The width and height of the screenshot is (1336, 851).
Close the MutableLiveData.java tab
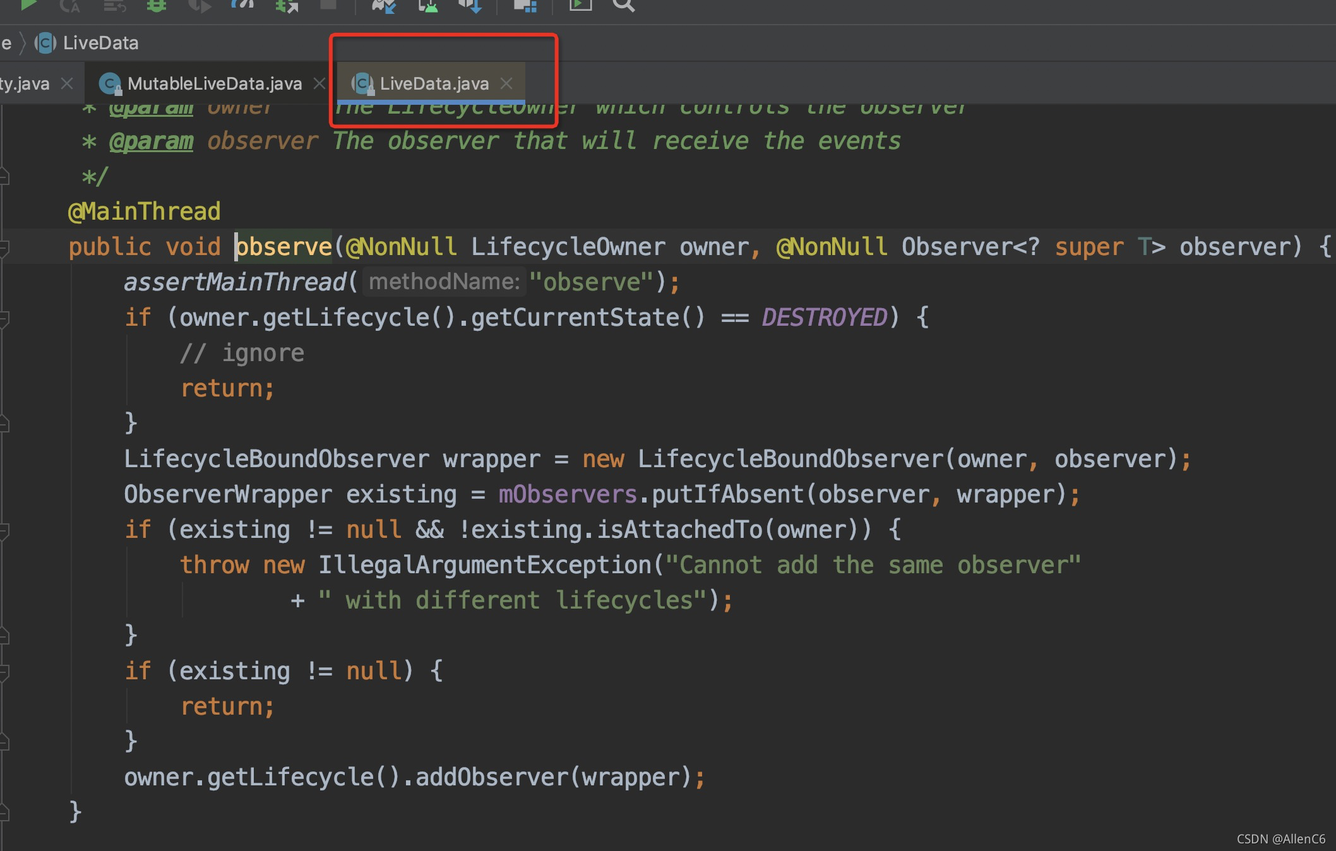tap(319, 83)
